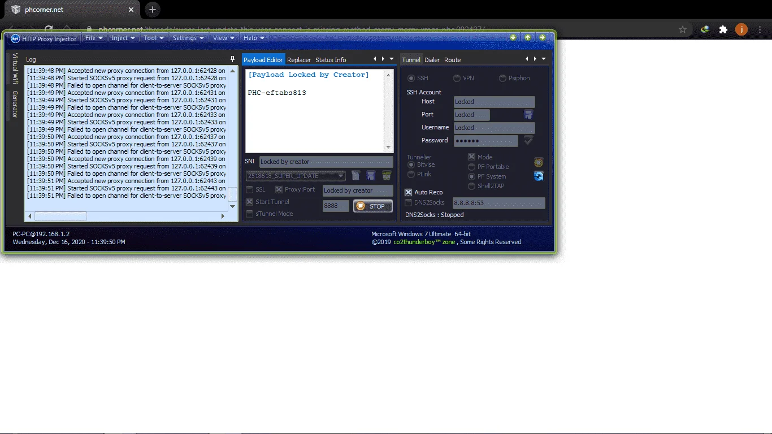772x434 pixels.
Task: Click the extension icon left of puzzle icon
Action: click(705, 29)
